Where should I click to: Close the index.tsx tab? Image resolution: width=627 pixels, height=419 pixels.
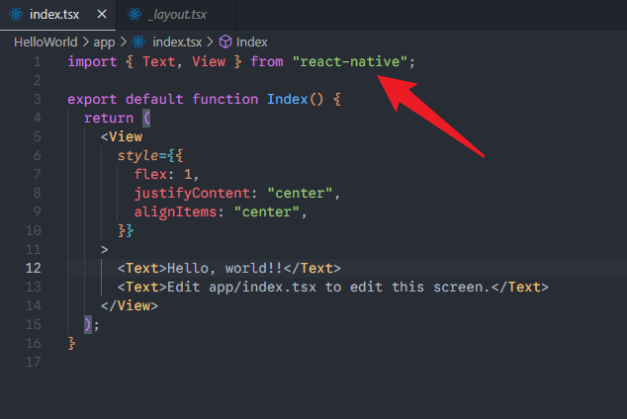[x=101, y=15]
